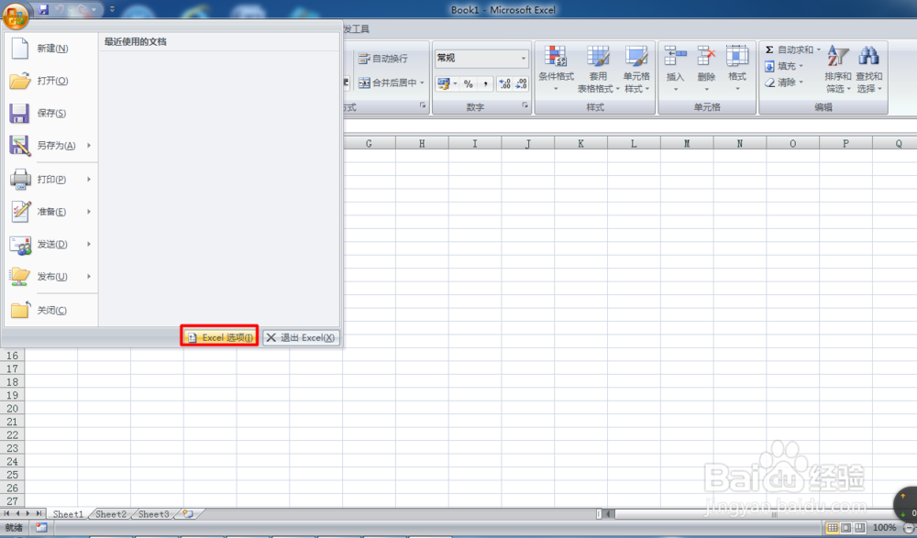Select row 20 header
Viewport: 917px width, 538px height.
point(12,409)
